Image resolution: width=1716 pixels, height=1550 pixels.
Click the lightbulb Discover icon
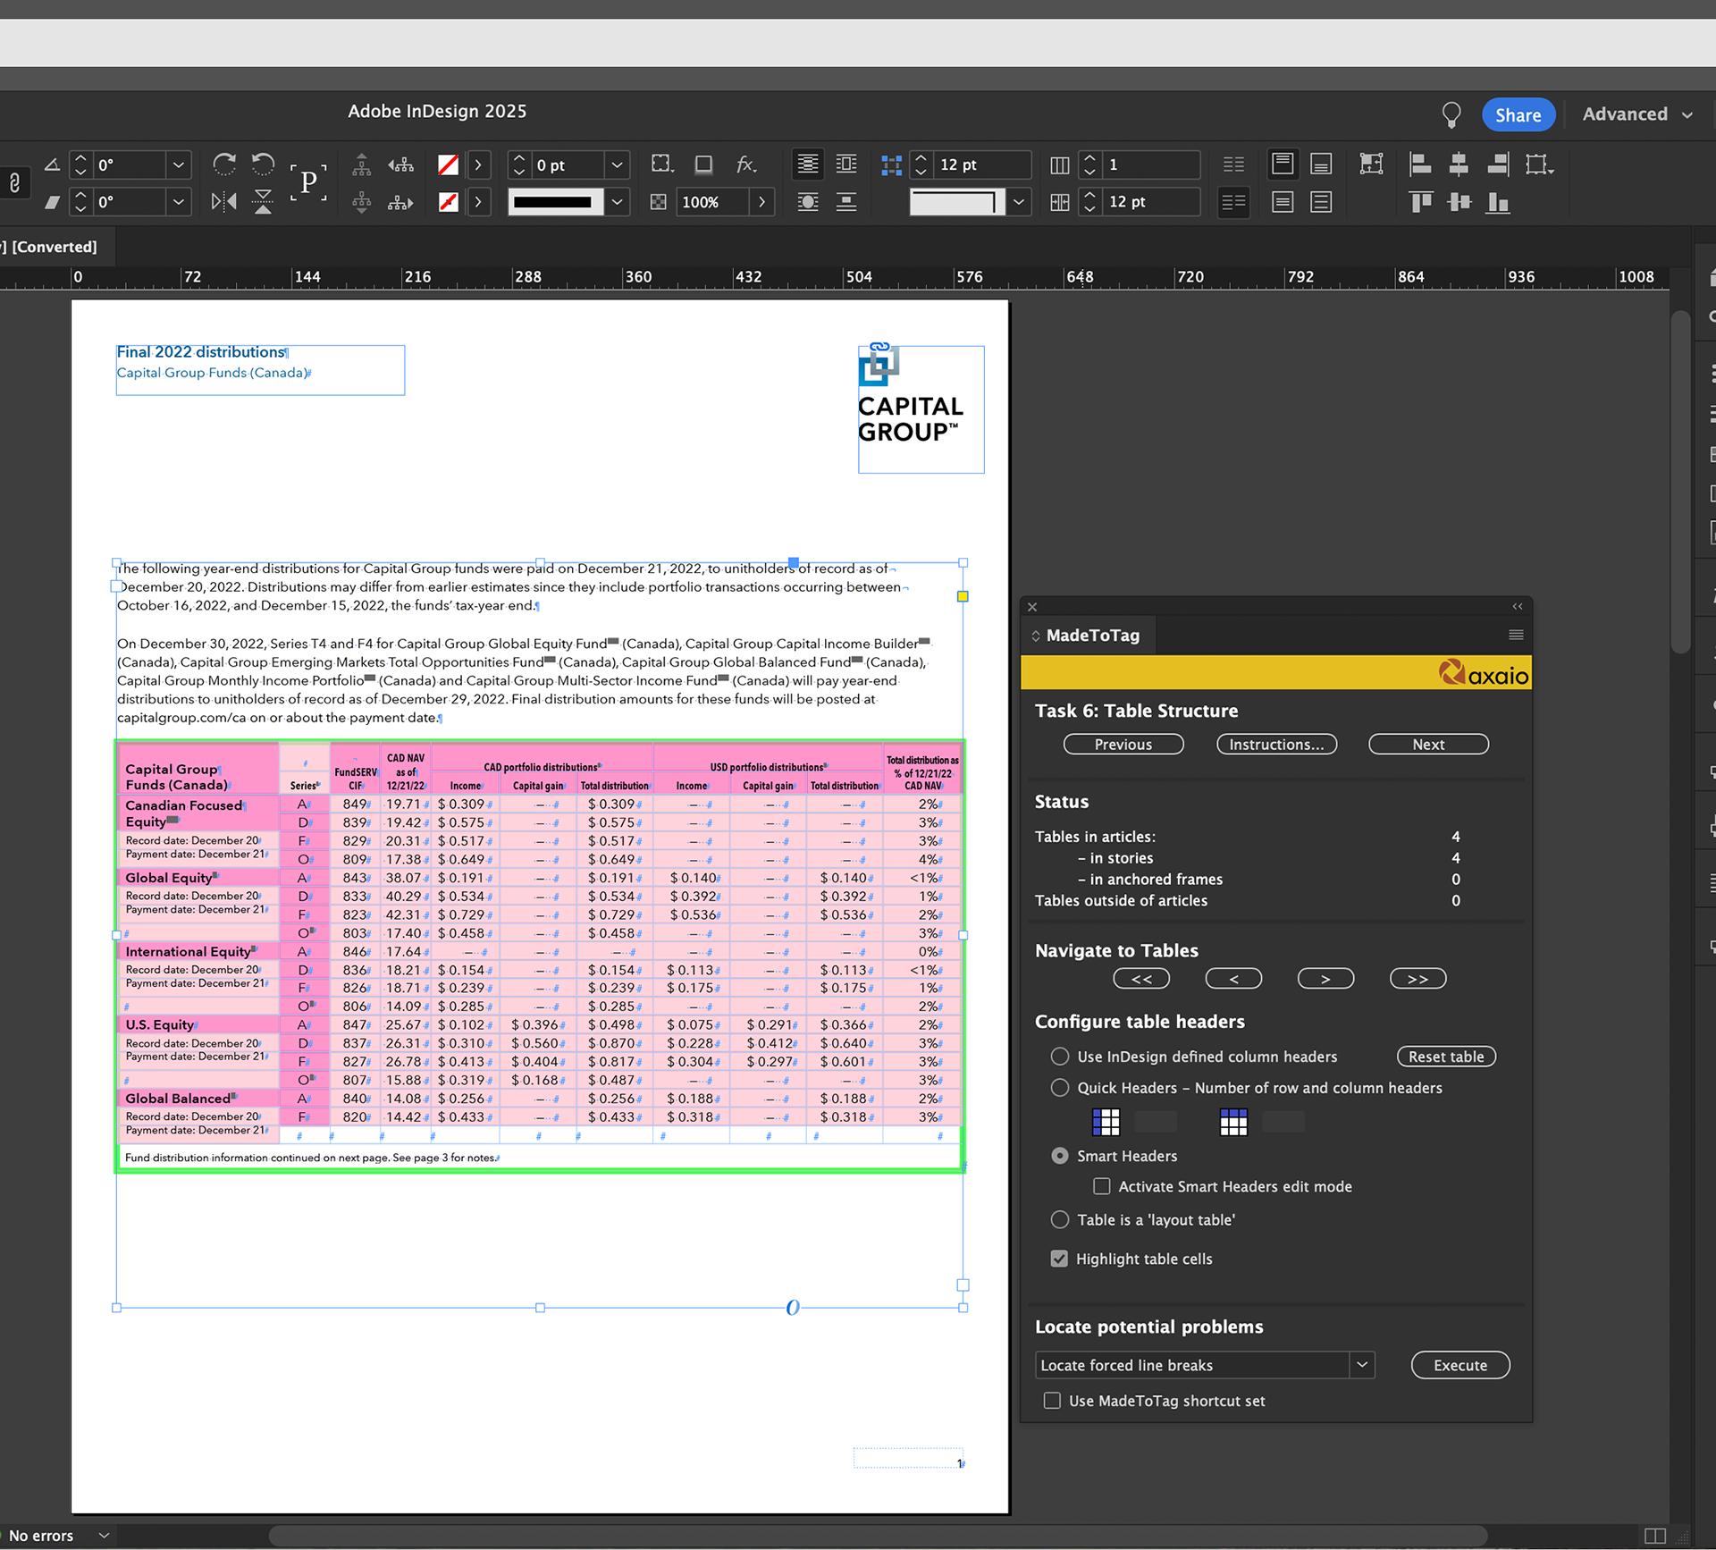point(1451,114)
